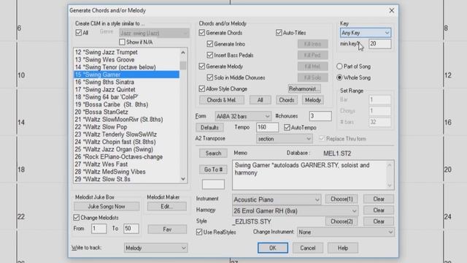Clear the Style selection
The image size is (467, 263).
click(x=379, y=221)
